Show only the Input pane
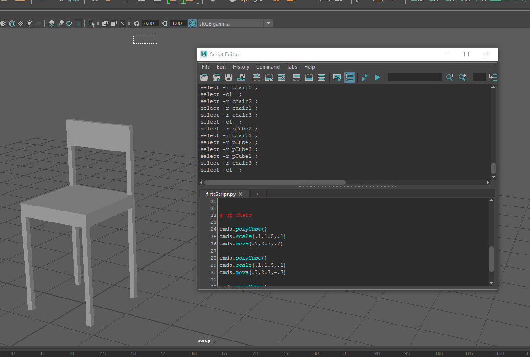Image resolution: width=530 pixels, height=357 pixels. click(x=309, y=77)
